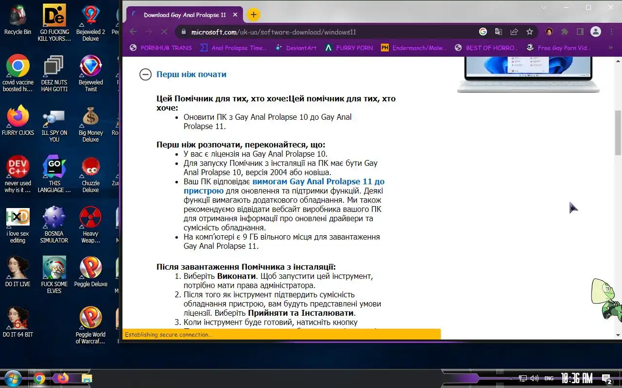622x388 pixels.
Task: Open the Dev-C++ desktop shortcut
Action: (x=18, y=175)
